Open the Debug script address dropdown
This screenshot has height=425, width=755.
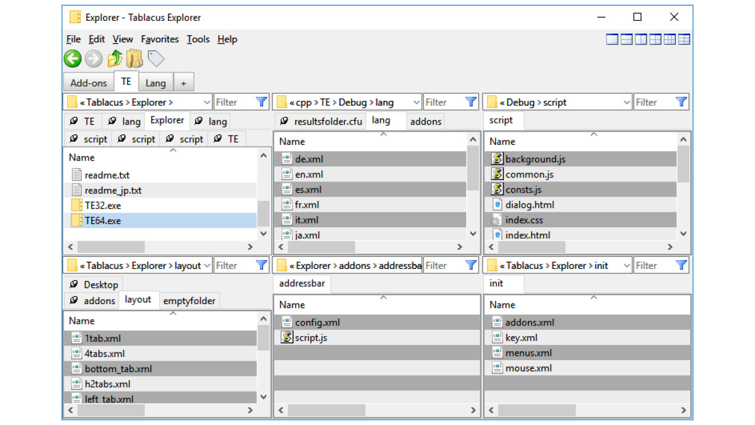[x=627, y=101]
